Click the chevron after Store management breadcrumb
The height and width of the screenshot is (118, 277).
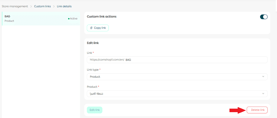coord(31,6)
